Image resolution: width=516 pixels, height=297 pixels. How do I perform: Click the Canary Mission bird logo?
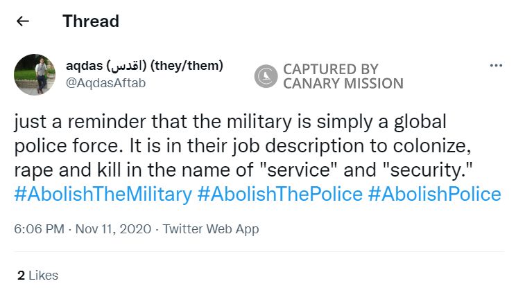pos(266,76)
